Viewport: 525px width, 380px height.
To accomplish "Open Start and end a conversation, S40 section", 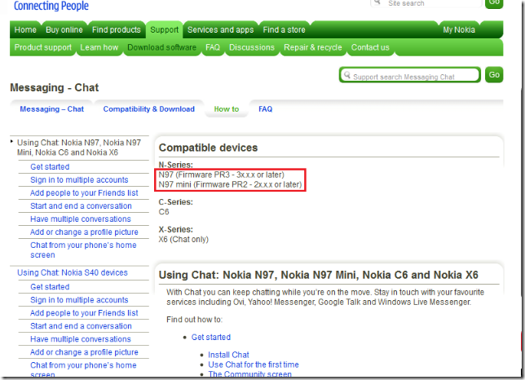I will pyautogui.click(x=81, y=326).
